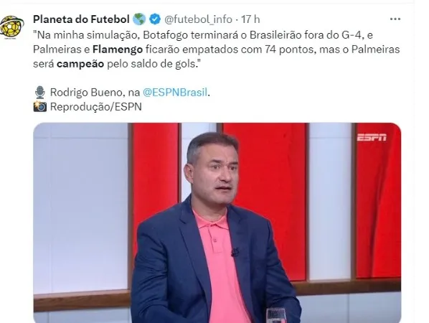Open the Planeta do Futebol profile avatar
This screenshot has width=429, height=323.
[11, 27]
